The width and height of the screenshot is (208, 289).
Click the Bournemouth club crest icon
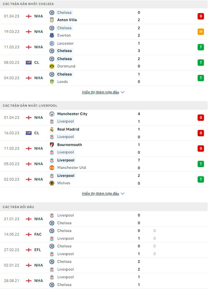52,145
